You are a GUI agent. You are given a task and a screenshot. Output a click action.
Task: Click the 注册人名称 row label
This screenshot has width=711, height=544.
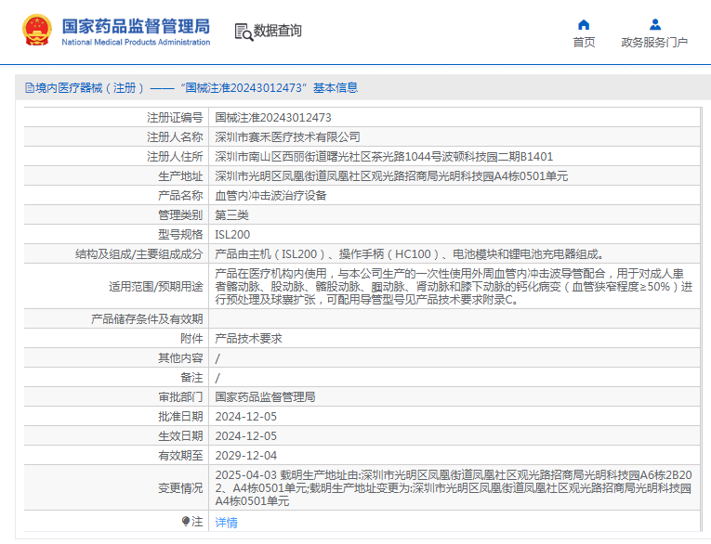[x=175, y=137]
